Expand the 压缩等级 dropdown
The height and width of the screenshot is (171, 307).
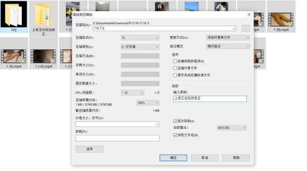[140, 47]
